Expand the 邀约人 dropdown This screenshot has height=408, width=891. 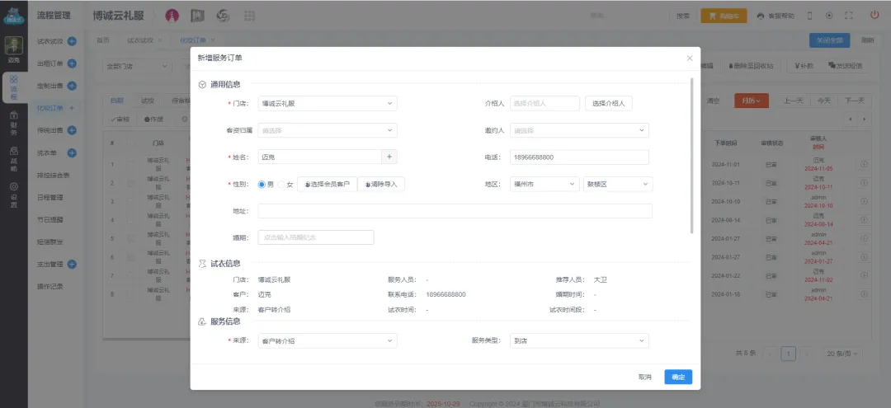579,130
